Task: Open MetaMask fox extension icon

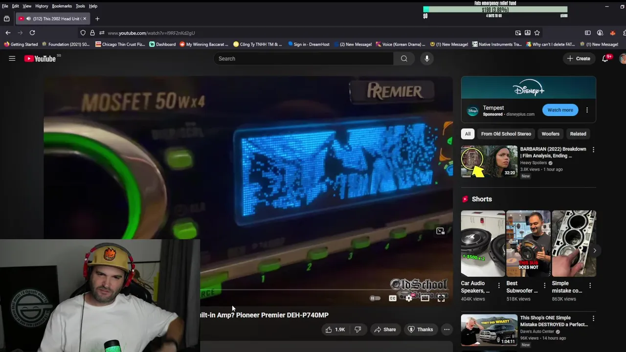Action: point(612,33)
